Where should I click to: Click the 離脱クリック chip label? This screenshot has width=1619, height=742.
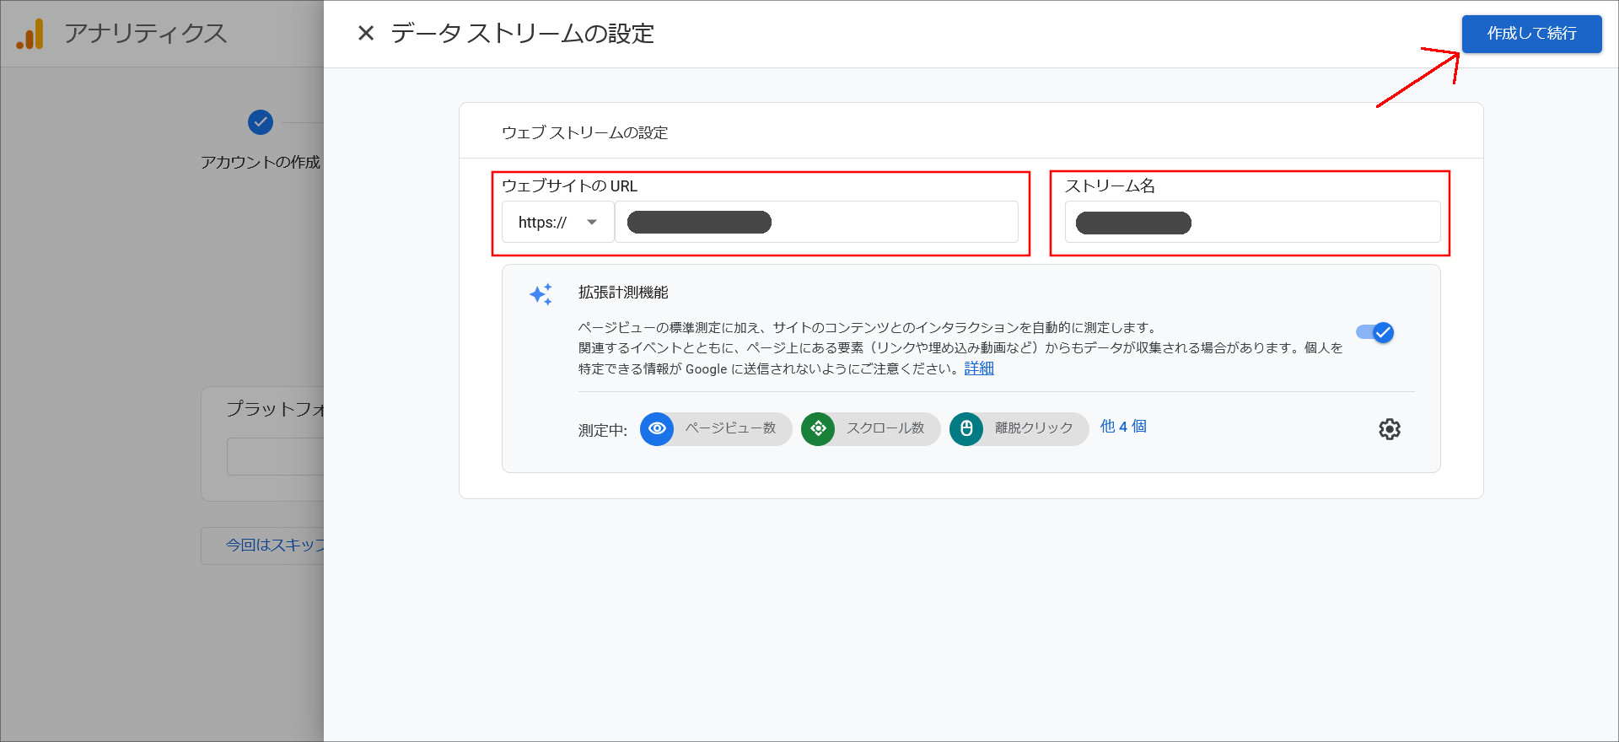[1034, 428]
